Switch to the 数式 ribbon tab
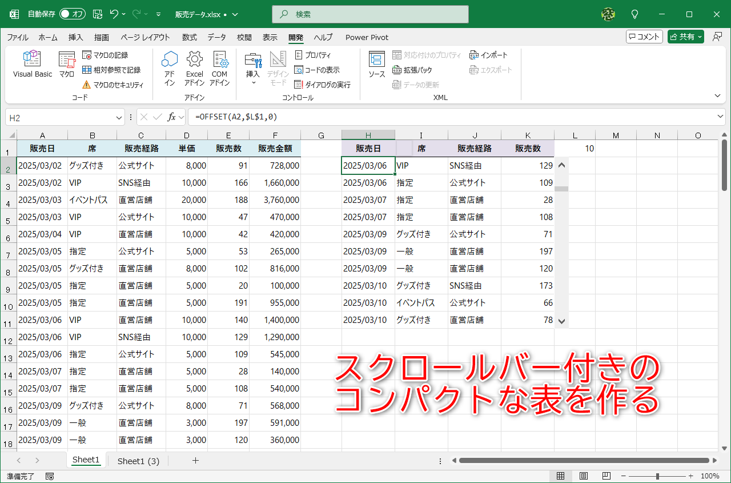Image resolution: width=731 pixels, height=483 pixels. [189, 37]
